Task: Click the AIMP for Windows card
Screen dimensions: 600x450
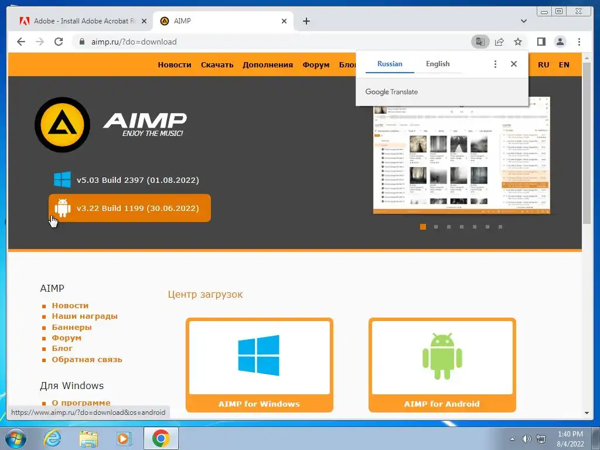Action: click(x=260, y=365)
